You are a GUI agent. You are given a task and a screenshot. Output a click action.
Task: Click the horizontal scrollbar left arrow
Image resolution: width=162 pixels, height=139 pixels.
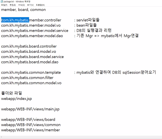click(x=1, y=137)
